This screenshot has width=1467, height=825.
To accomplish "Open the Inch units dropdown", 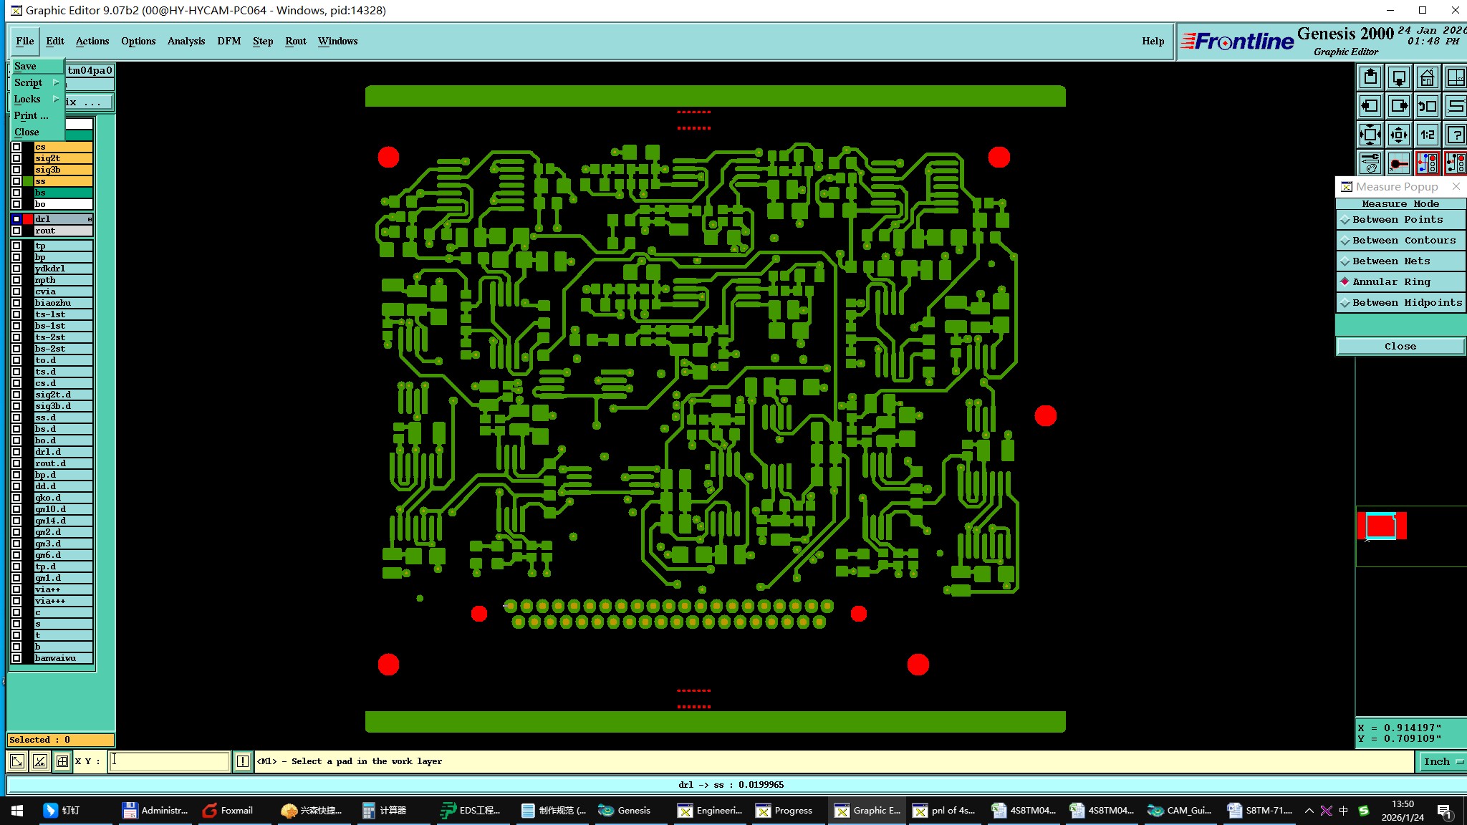I will pos(1442,761).
